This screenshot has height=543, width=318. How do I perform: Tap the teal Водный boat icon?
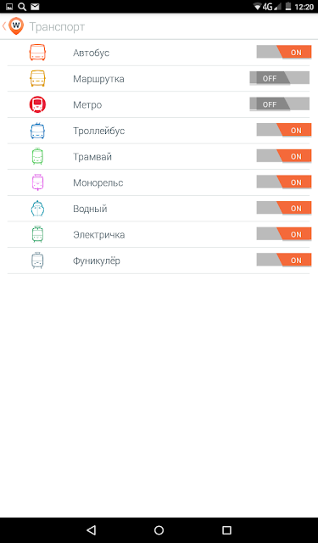coord(37,209)
